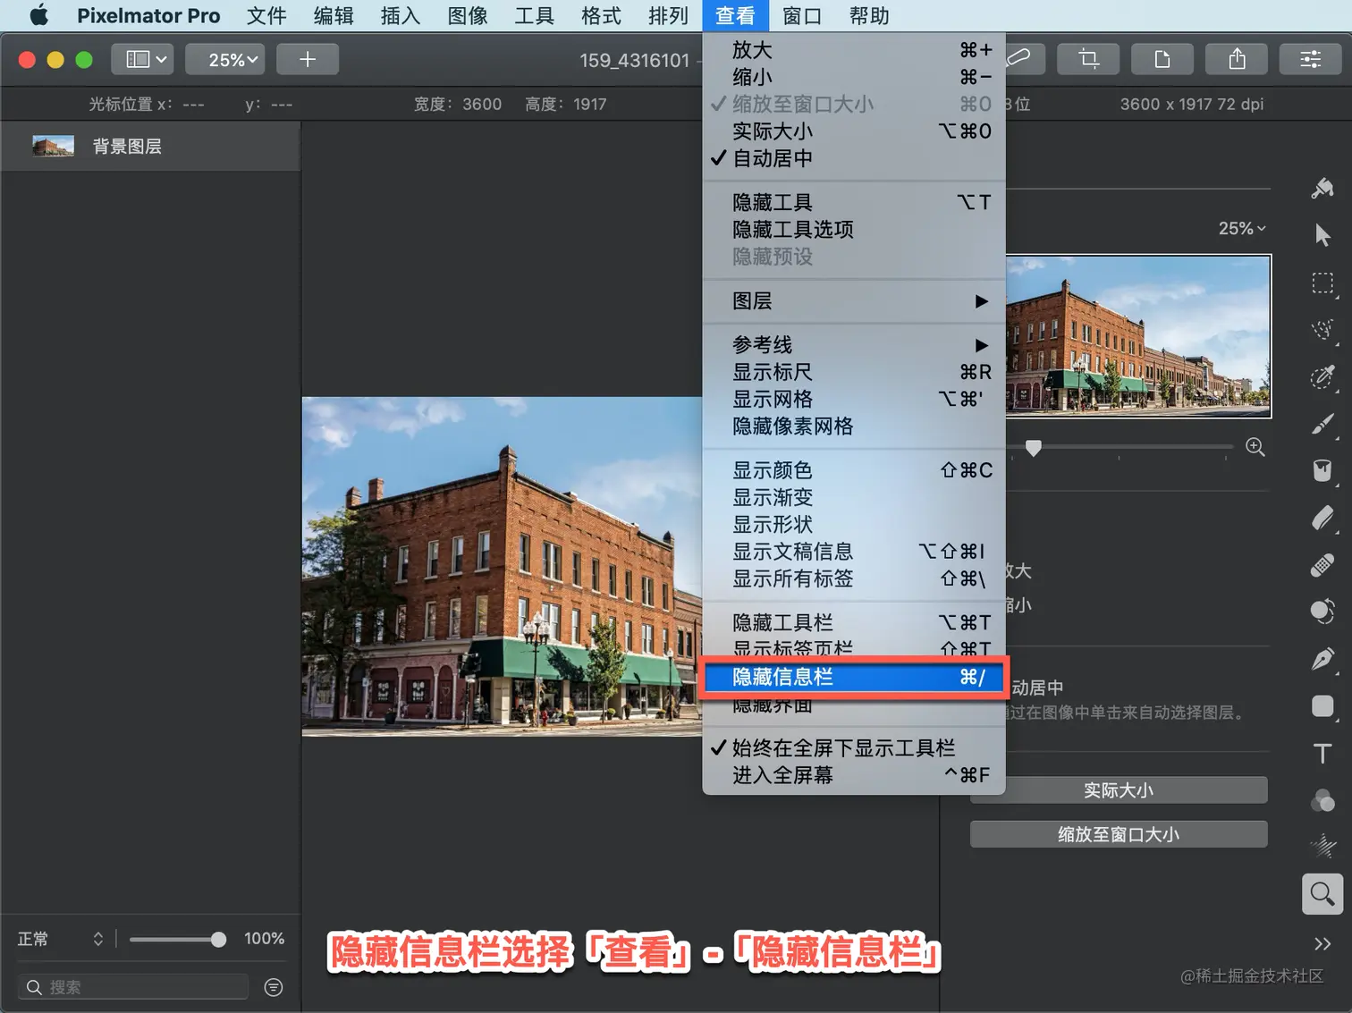This screenshot has height=1013, width=1352.
Task: Select the Pen tool
Action: (1322, 659)
